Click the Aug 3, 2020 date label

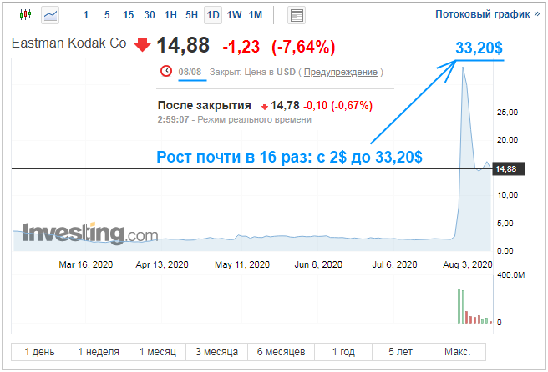click(468, 264)
